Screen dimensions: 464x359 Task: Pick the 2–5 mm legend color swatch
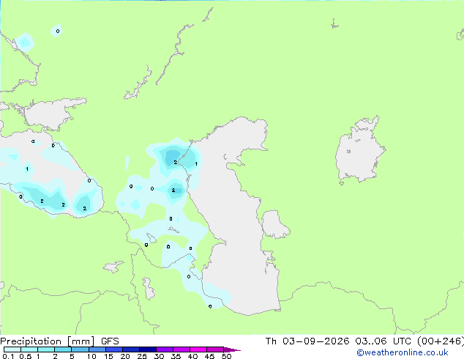click(63, 349)
